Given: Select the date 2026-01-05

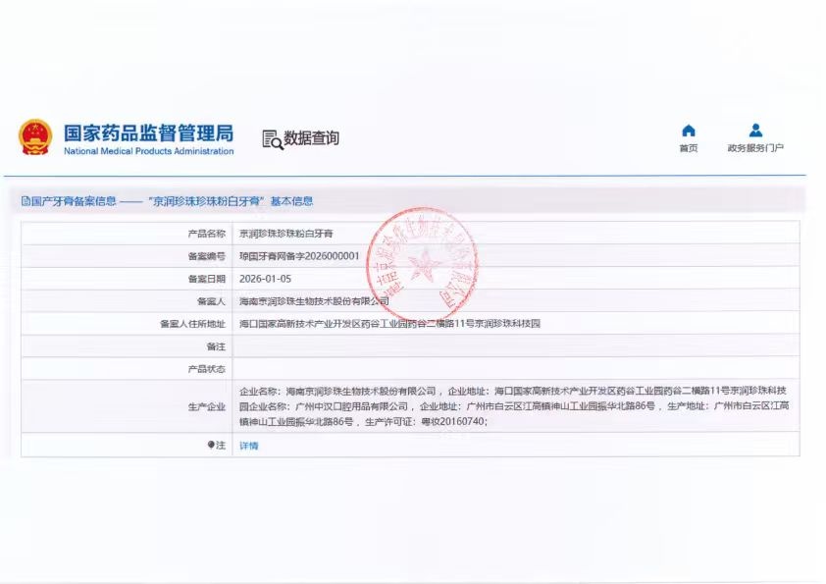Looking at the screenshot, I should tap(265, 279).
